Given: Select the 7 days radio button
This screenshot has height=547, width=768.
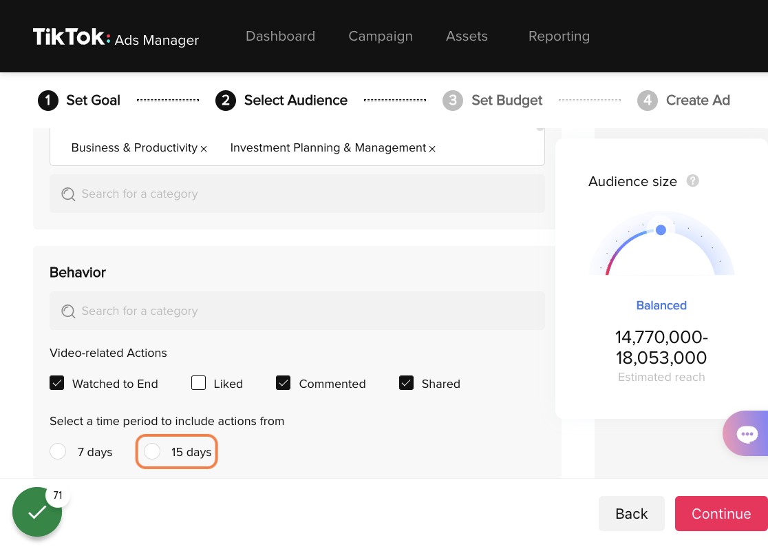Looking at the screenshot, I should (58, 451).
